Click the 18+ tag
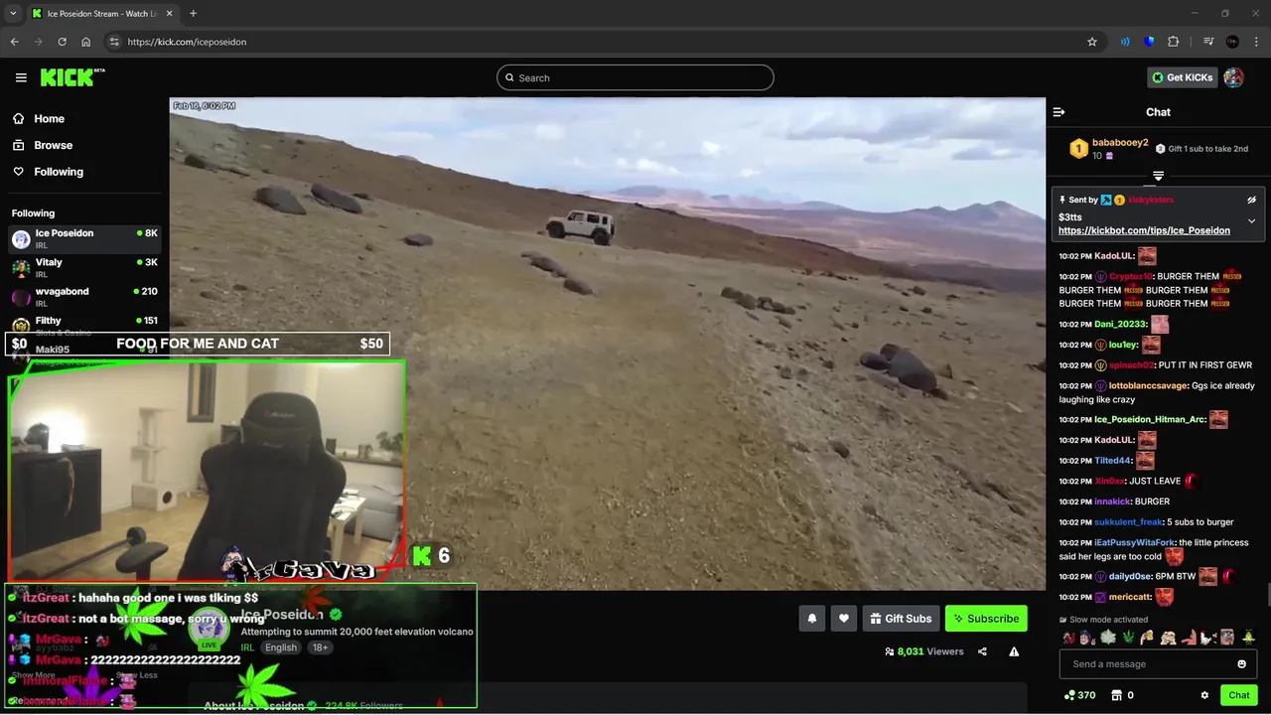This screenshot has width=1271, height=715. pos(321,647)
